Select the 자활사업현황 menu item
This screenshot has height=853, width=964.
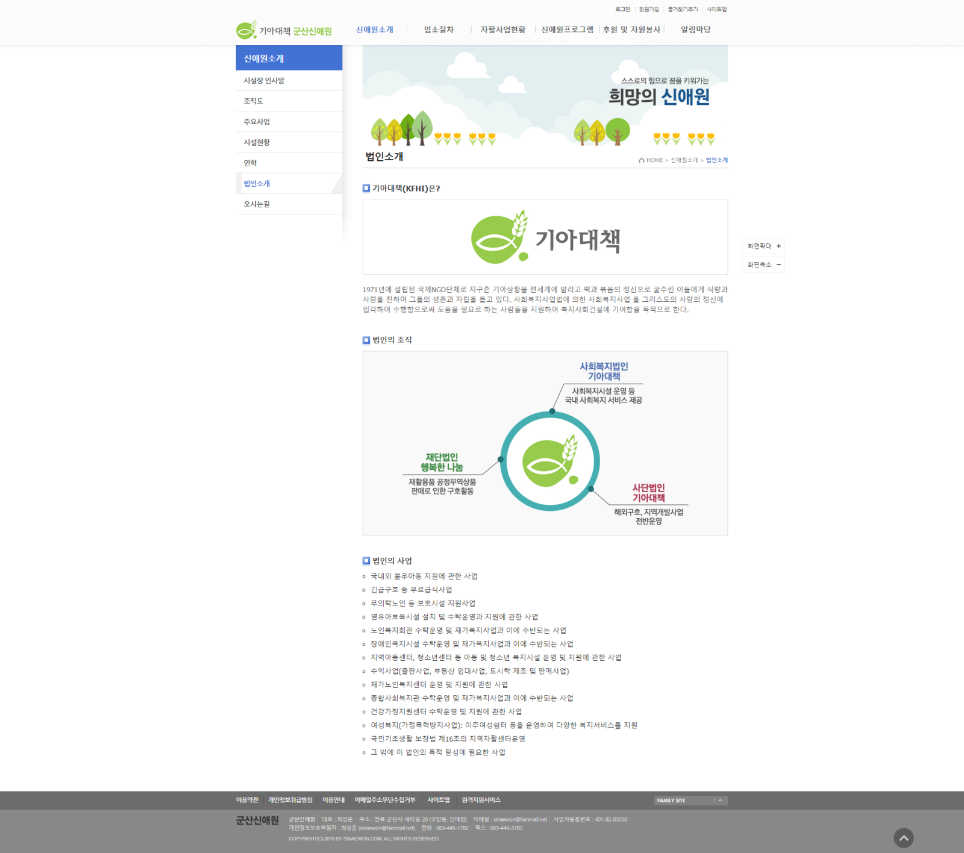click(x=503, y=29)
